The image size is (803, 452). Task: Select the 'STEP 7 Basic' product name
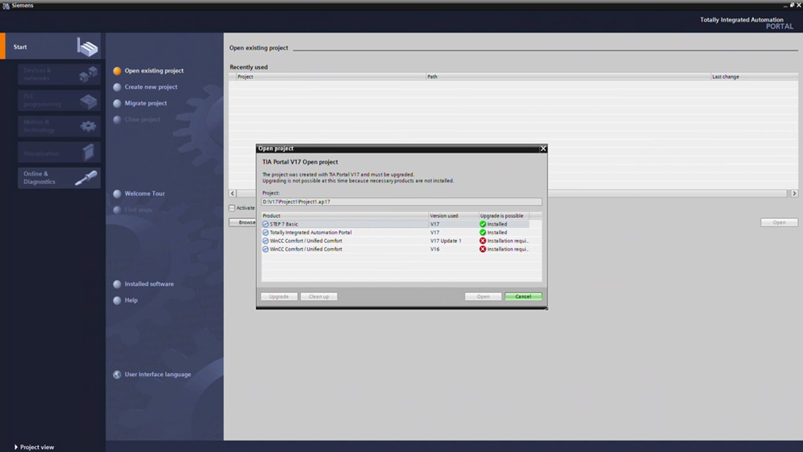point(284,224)
